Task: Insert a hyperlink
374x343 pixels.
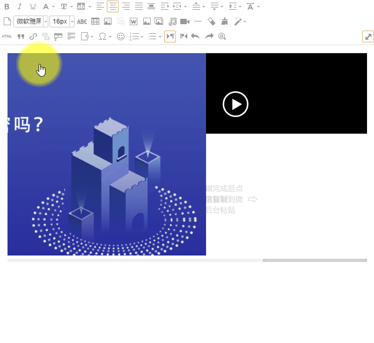Action: pos(33,37)
